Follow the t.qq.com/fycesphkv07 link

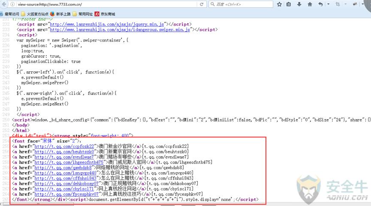(x=67, y=194)
